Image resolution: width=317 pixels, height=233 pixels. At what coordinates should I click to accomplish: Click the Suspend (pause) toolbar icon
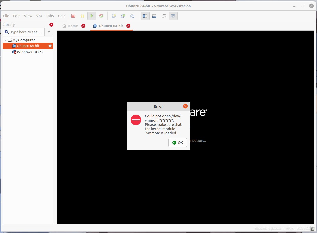(83, 16)
